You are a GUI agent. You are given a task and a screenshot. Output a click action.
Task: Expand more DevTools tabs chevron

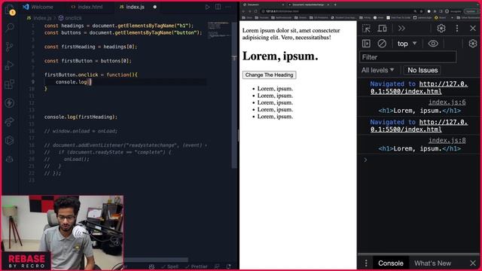click(401, 29)
